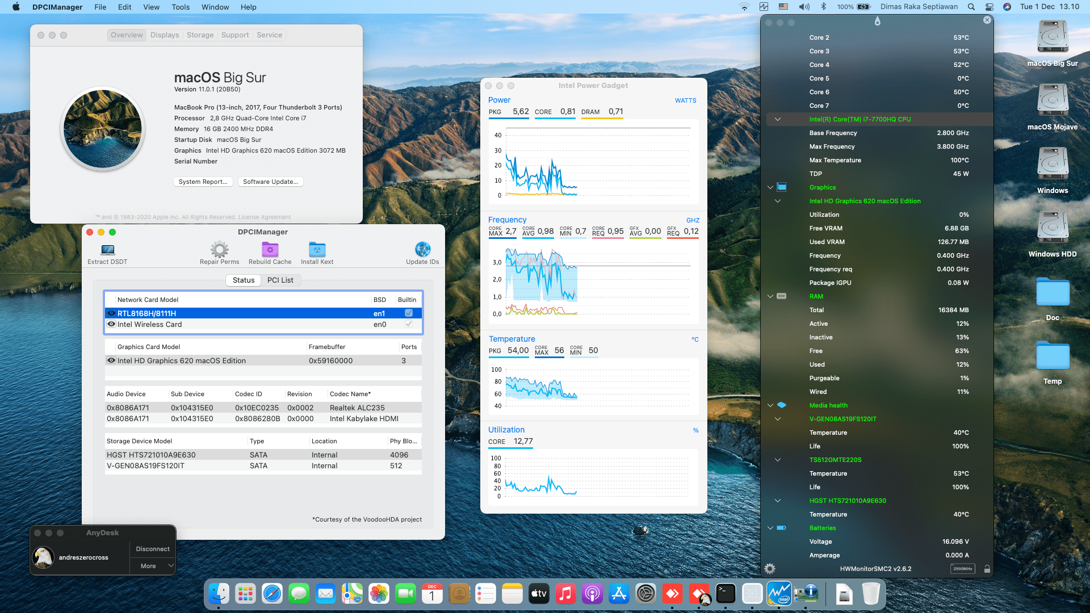Click eye icon beside Intel HD Graphics 620
The image size is (1090, 613).
(x=111, y=360)
